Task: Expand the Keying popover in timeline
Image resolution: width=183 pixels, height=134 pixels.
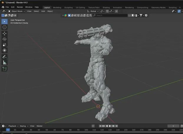Action: point(24,126)
